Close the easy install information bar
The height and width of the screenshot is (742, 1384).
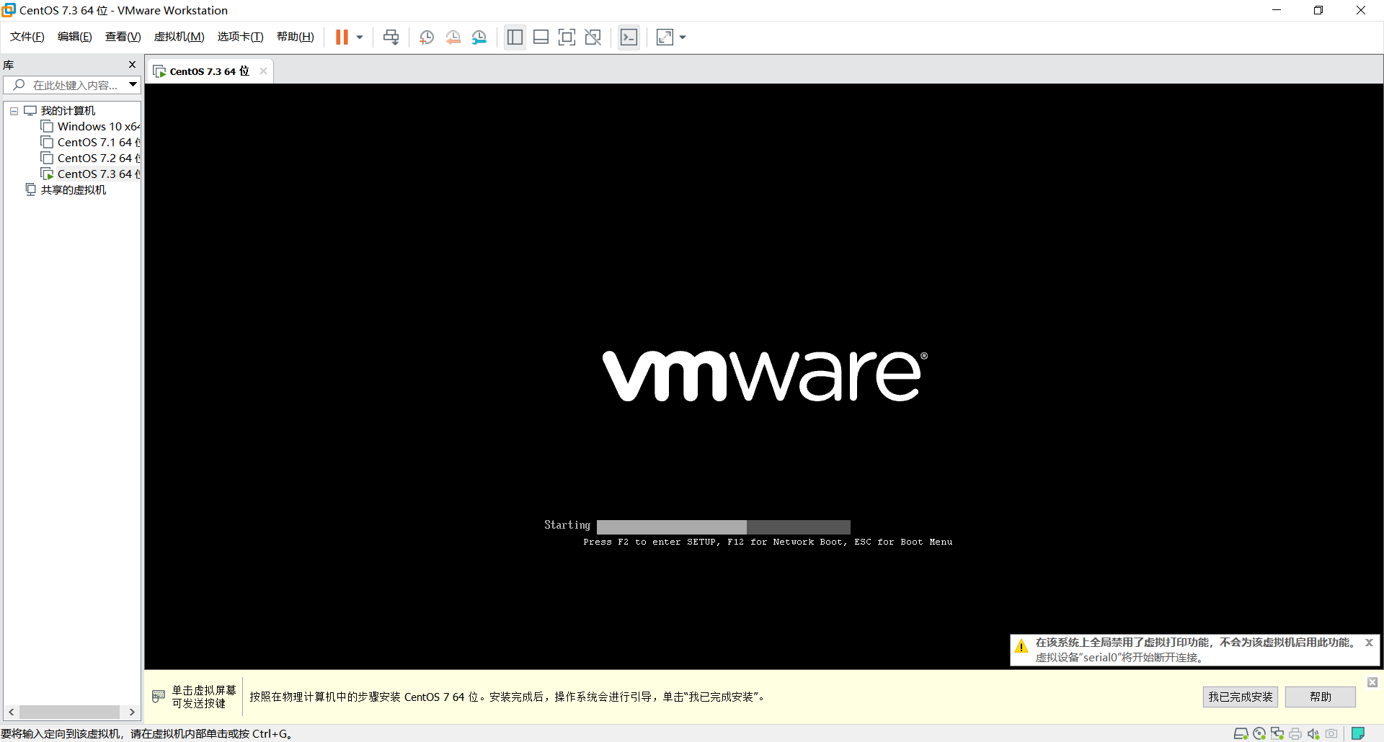[1372, 682]
